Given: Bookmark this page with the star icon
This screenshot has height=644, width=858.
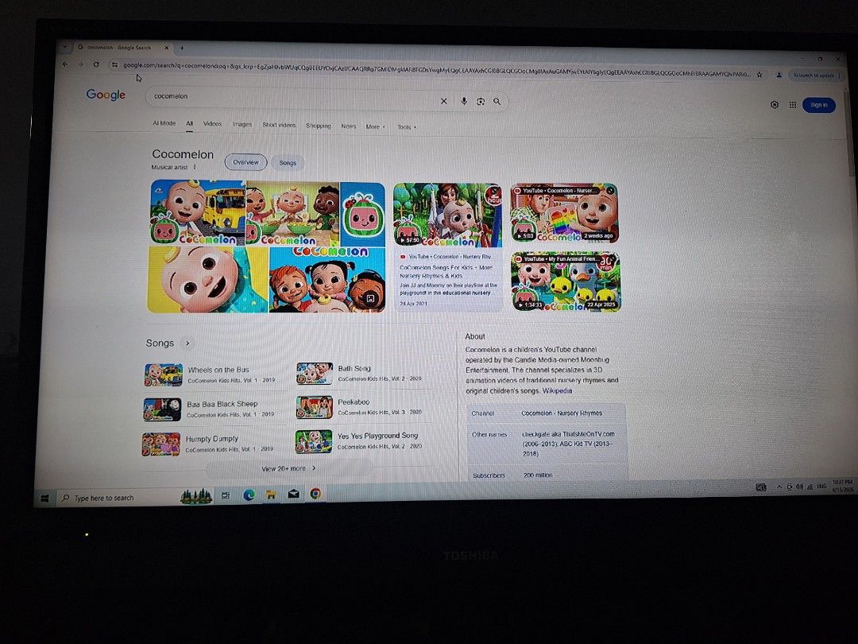Looking at the screenshot, I should coord(759,75).
